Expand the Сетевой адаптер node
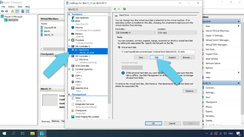 [x=69, y=69]
